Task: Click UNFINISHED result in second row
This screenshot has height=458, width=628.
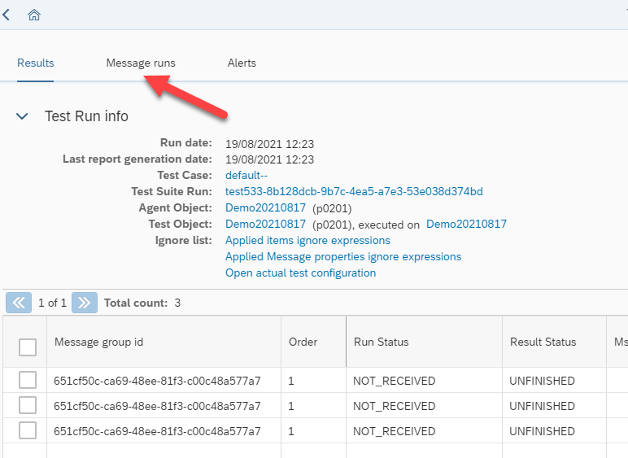Action: click(x=542, y=406)
